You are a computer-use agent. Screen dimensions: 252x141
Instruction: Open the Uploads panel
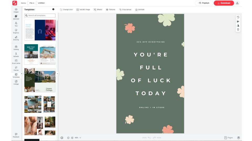pos(16,55)
